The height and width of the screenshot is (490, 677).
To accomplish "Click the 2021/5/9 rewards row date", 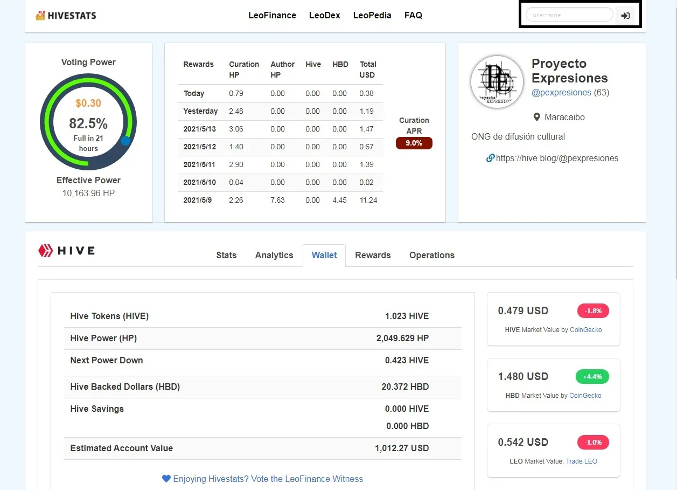I will tap(198, 200).
